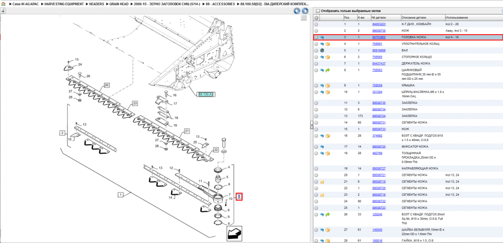The width and height of the screenshot is (503, 243).
Task: Add part 89508730 НОЖ with its plus icon
Action: [316, 31]
